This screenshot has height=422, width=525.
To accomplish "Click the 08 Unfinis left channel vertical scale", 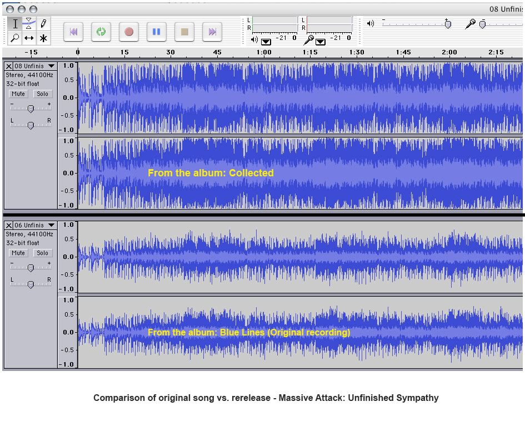I will pos(68,98).
